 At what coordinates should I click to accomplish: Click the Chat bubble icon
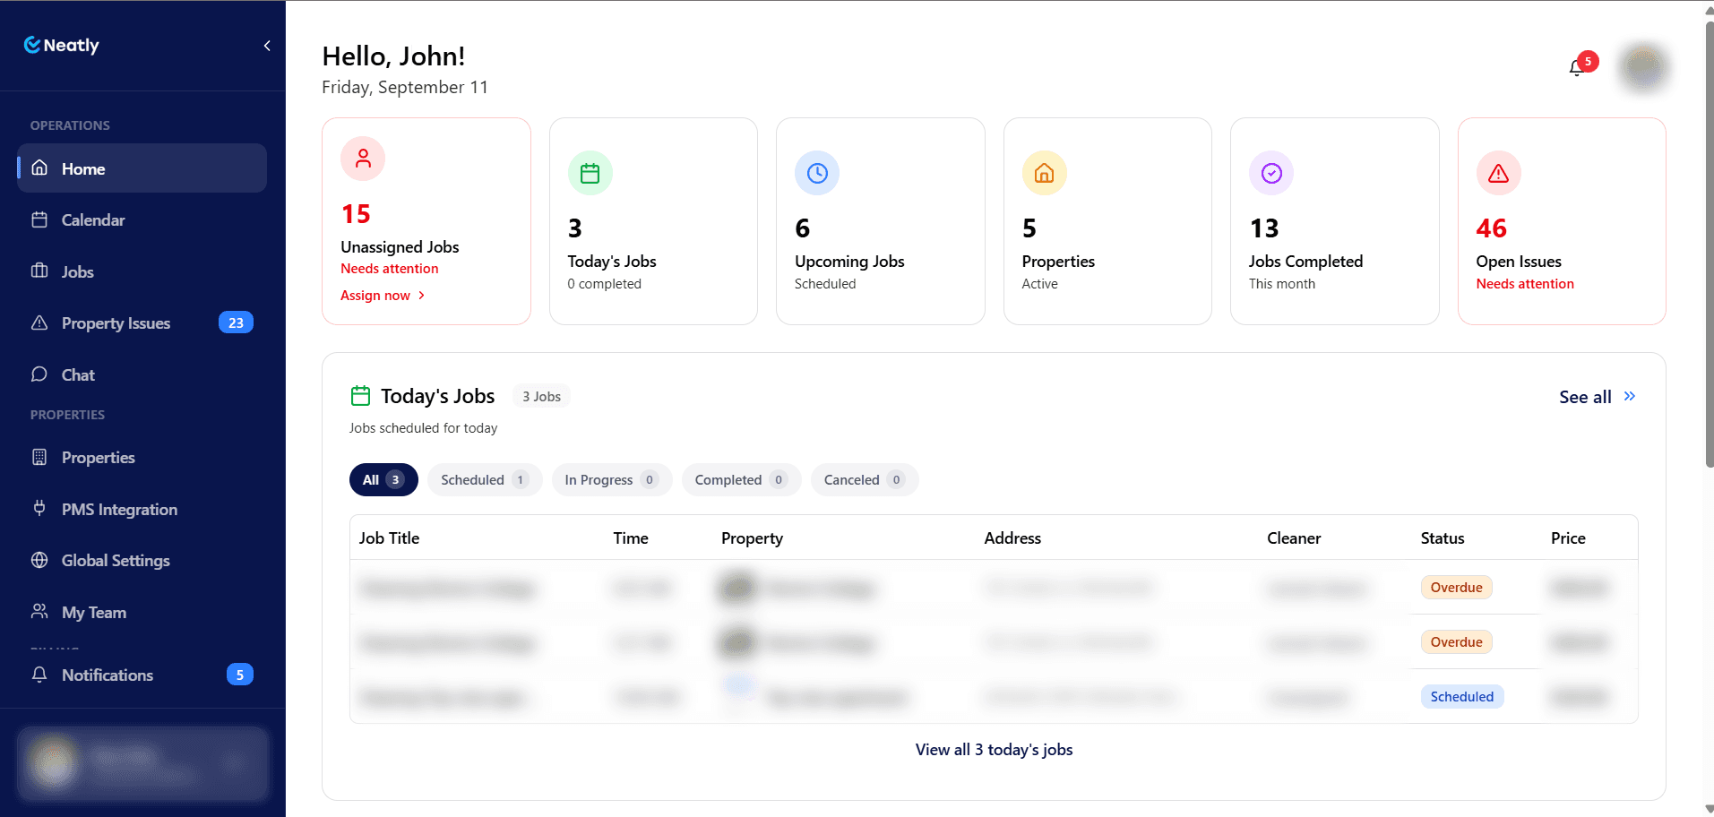pos(39,374)
